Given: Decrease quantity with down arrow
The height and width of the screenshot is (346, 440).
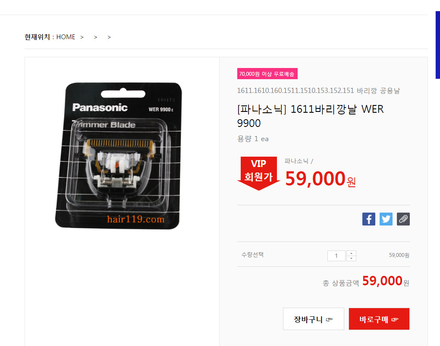Looking at the screenshot, I should (x=351, y=258).
